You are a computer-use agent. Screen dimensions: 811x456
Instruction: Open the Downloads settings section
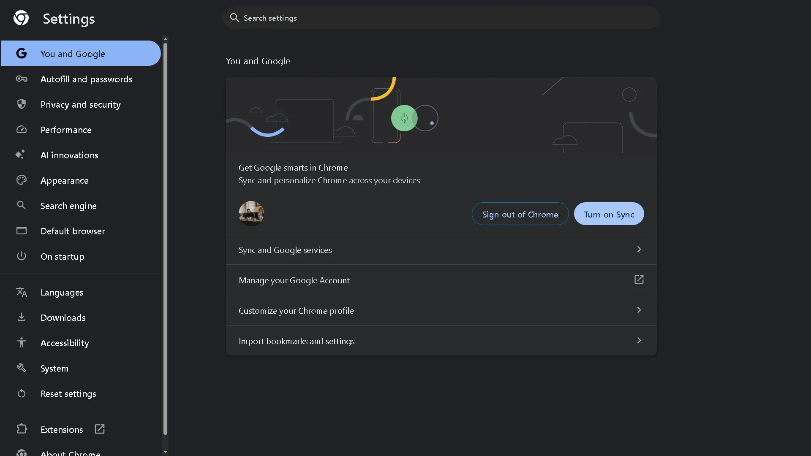pyautogui.click(x=63, y=318)
